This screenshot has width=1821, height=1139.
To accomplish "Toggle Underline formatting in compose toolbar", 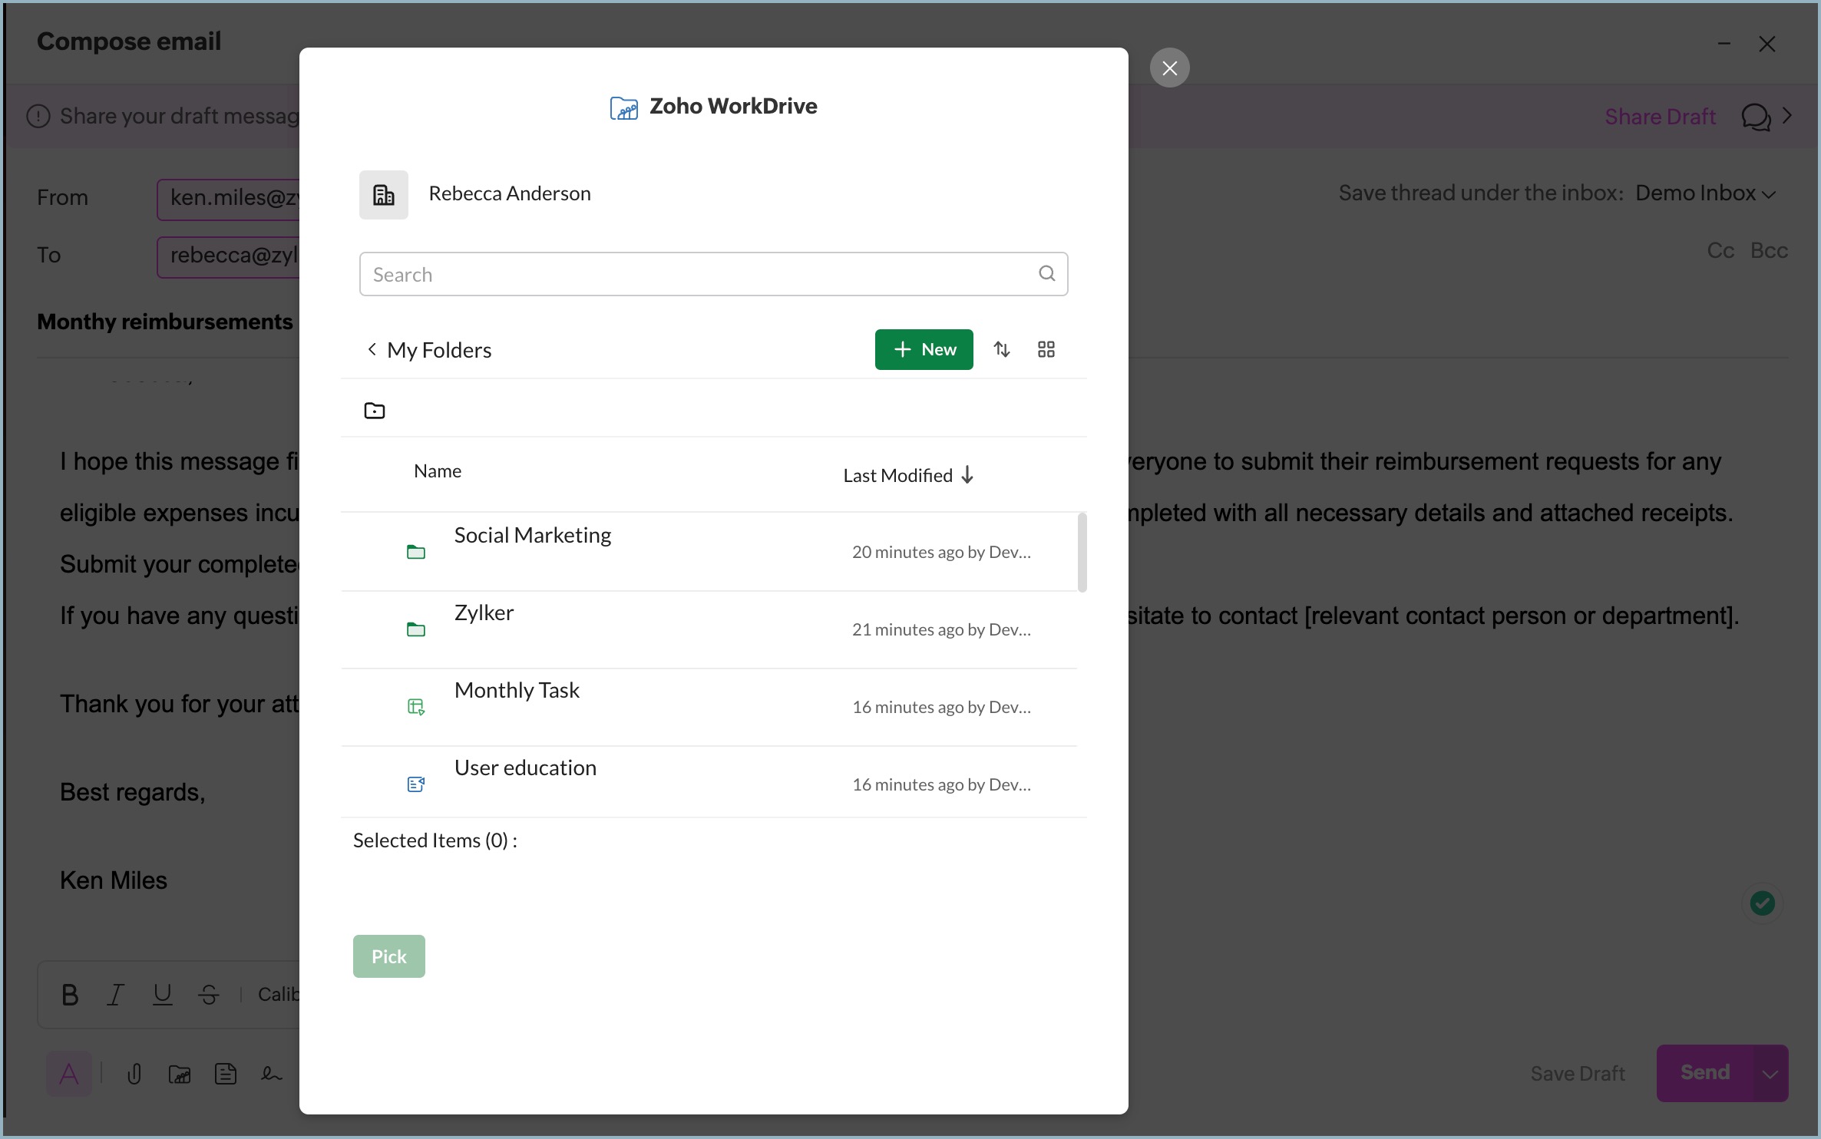I will [x=162, y=995].
